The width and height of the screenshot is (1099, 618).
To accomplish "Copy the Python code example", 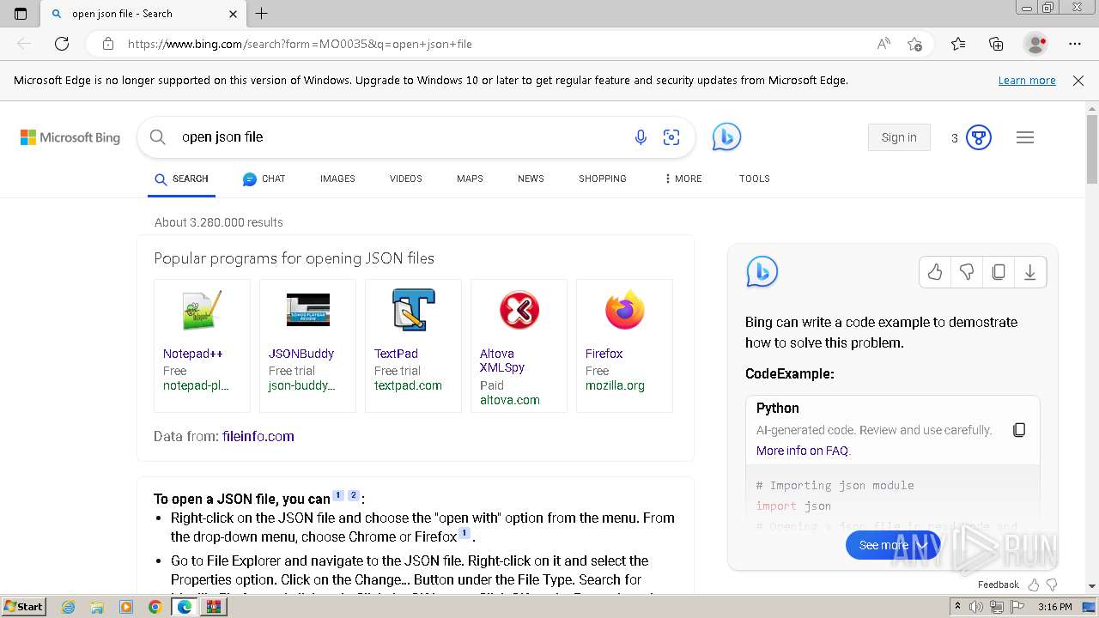I will click(1019, 430).
